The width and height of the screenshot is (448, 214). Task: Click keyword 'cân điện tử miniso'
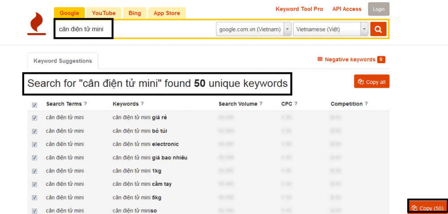[134, 210]
